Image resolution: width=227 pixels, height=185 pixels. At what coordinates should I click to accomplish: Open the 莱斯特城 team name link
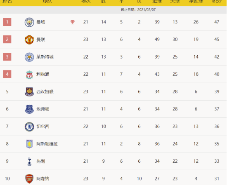tap(45, 57)
